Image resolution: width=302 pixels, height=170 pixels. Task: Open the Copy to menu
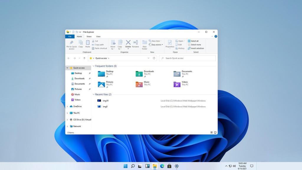pos(120,45)
